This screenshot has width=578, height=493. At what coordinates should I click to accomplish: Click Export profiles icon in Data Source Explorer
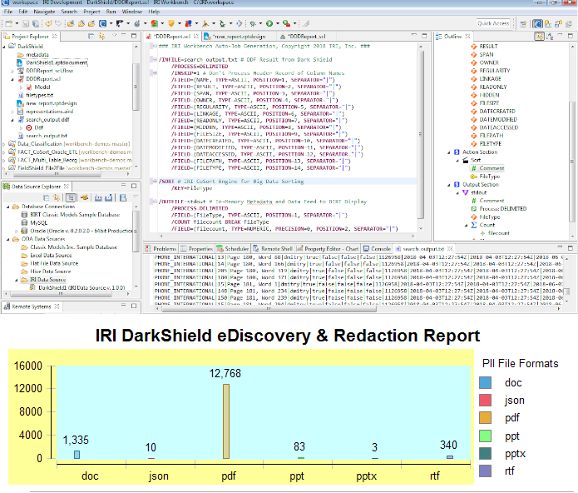click(x=108, y=198)
